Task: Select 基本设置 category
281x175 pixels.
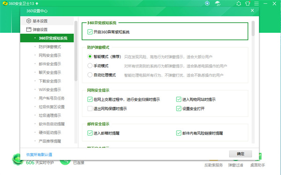Action: pyautogui.click(x=47, y=21)
